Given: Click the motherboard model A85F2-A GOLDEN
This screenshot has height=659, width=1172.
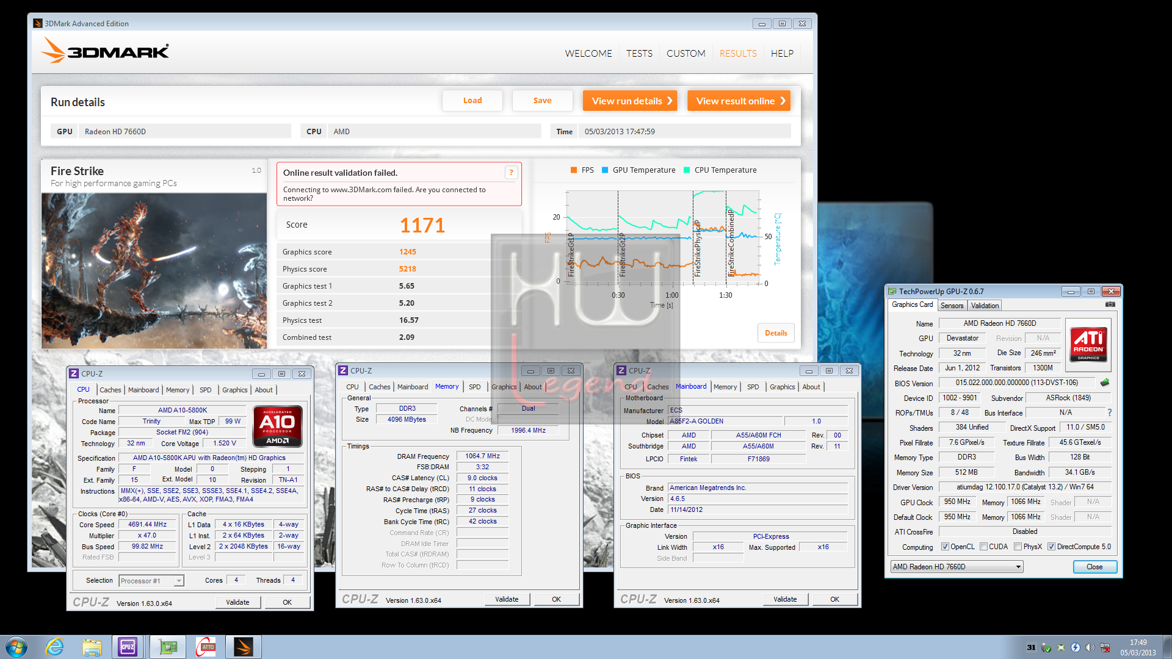Looking at the screenshot, I should pos(725,422).
